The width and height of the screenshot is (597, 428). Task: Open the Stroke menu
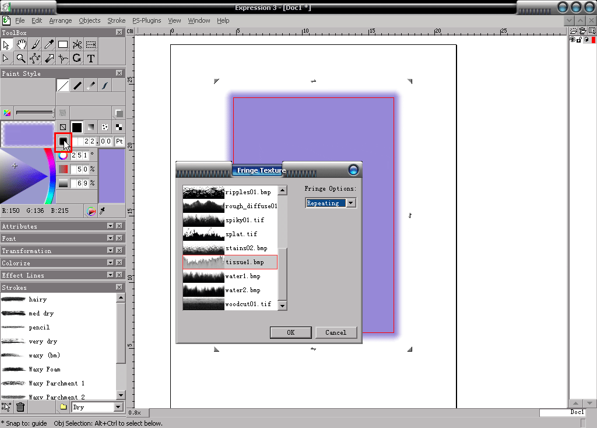[x=116, y=20]
